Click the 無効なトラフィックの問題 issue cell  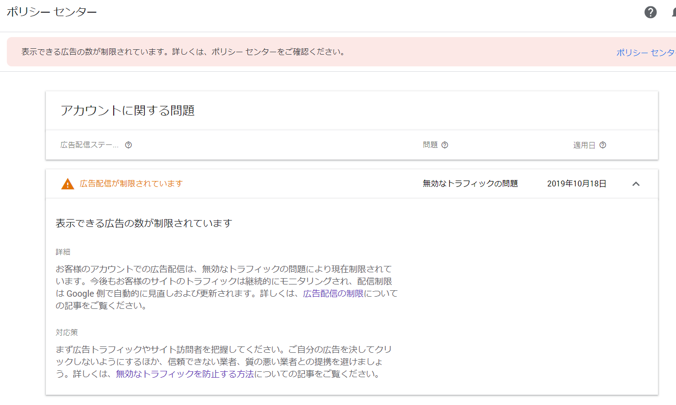[470, 183]
